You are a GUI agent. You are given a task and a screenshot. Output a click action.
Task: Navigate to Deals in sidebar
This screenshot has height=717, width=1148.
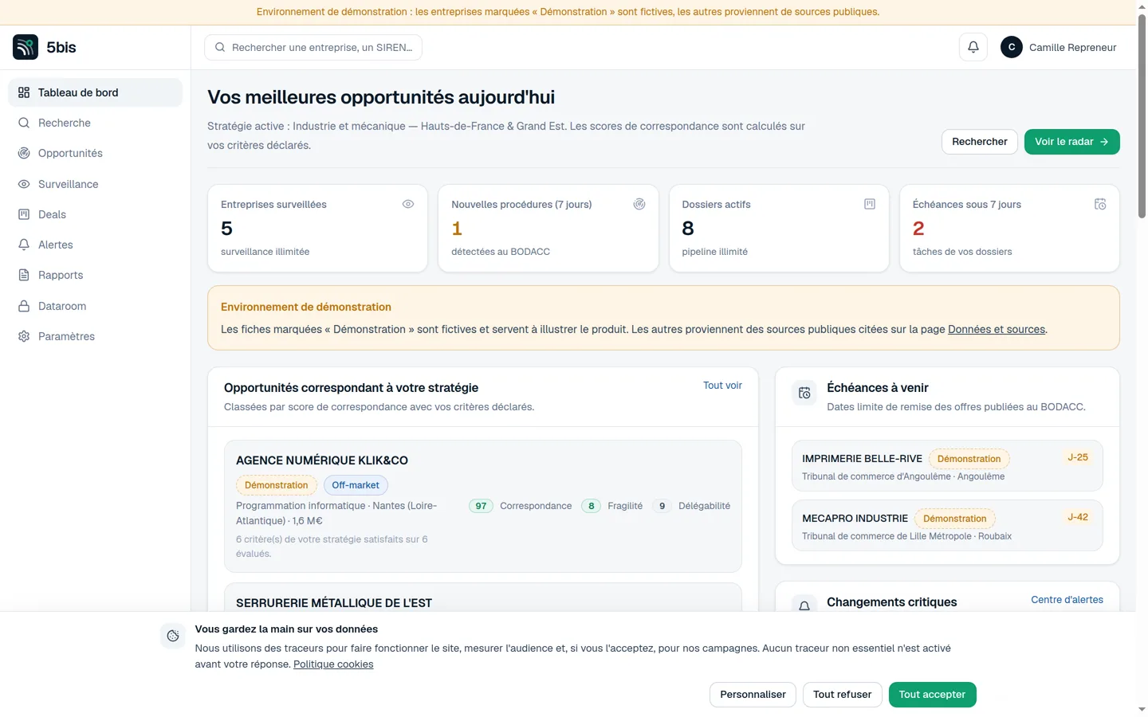pyautogui.click(x=95, y=214)
